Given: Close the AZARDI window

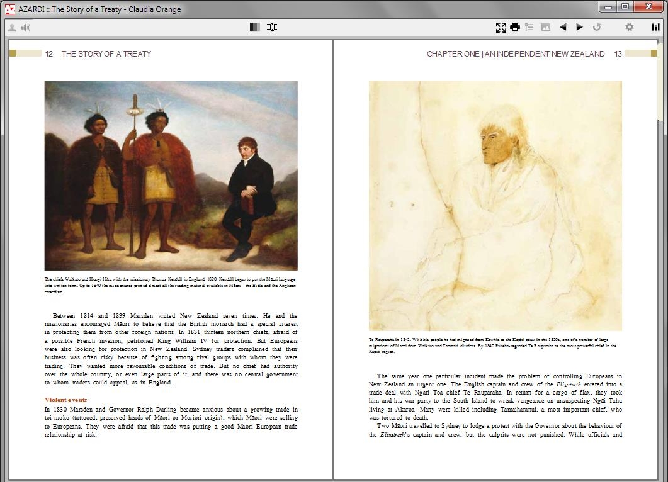Looking at the screenshot, I should pyautogui.click(x=649, y=6).
